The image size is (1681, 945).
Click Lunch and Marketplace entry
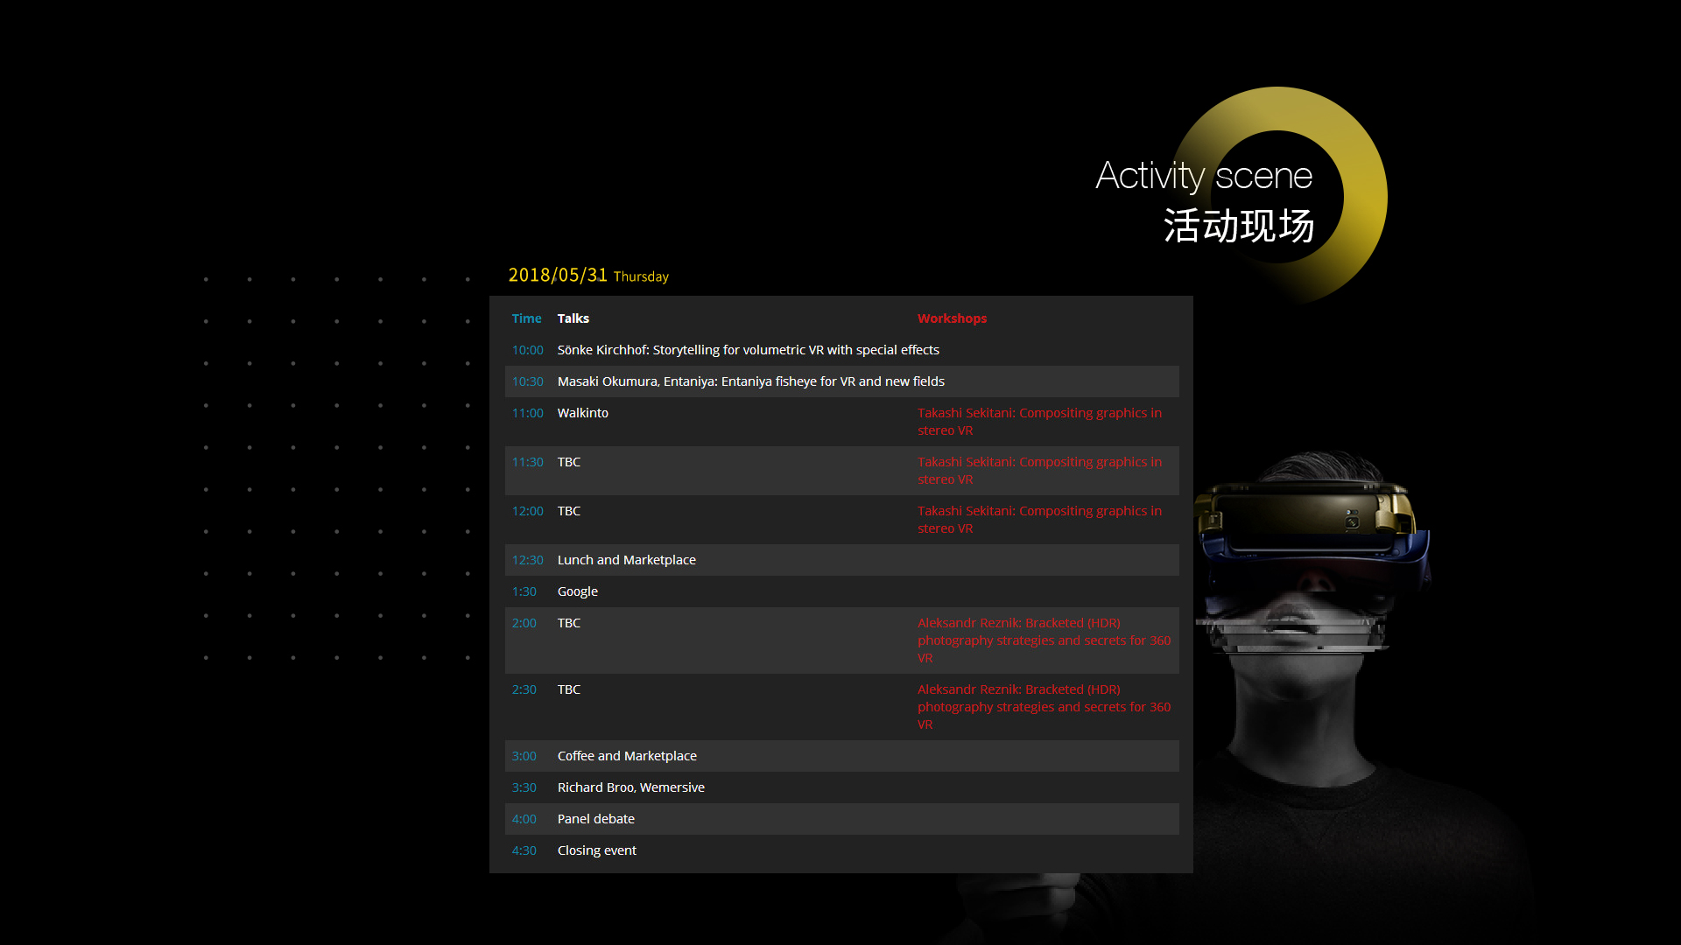[627, 560]
